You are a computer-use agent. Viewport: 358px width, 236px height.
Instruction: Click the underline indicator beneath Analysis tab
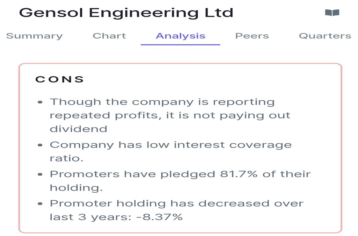(x=180, y=44)
